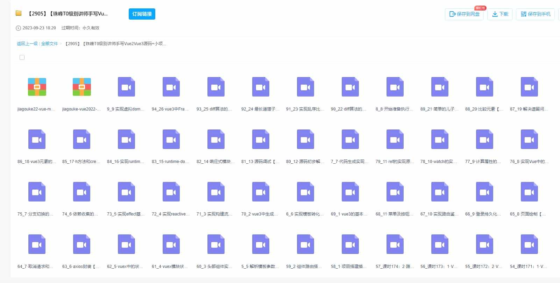Open video file 60_3 头部组件实
The height and width of the screenshot is (283, 560).
click(x=216, y=244)
